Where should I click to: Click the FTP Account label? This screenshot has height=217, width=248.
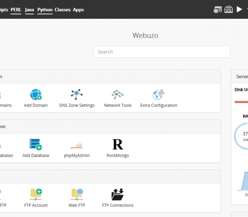point(36,205)
